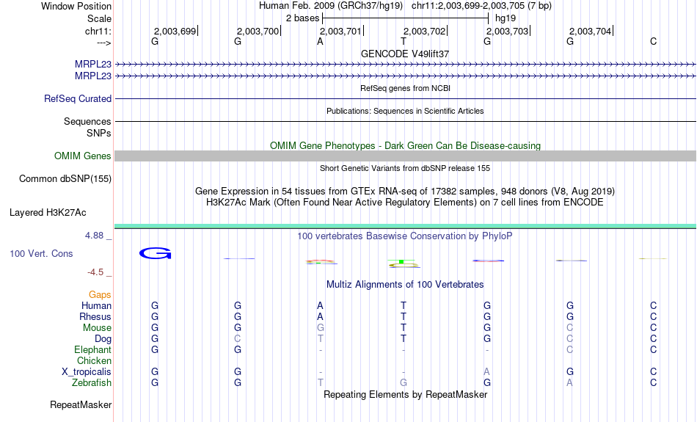Click OMIM Gene Phenotypes green title
Viewport: 697px width, 422px height.
[x=406, y=145]
